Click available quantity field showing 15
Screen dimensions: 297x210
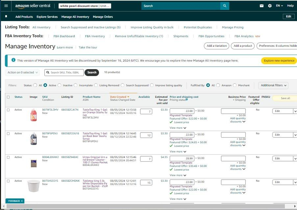click(146, 183)
